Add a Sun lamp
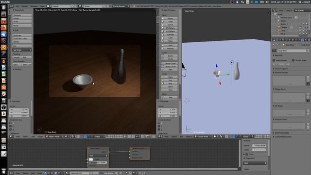The height and width of the screenshot is (175, 311). [169, 80]
